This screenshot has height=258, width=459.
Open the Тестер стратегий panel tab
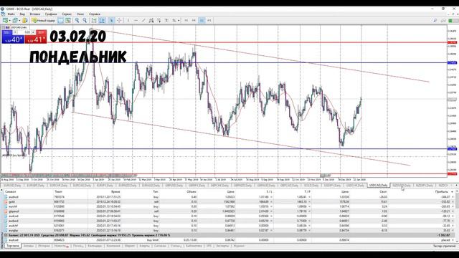tap(445, 246)
